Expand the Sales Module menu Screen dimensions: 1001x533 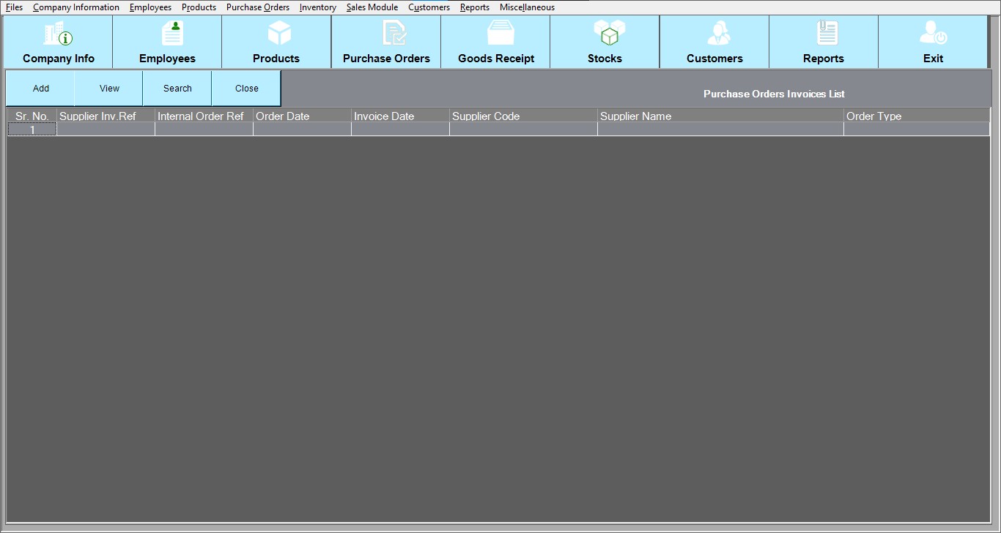(372, 7)
